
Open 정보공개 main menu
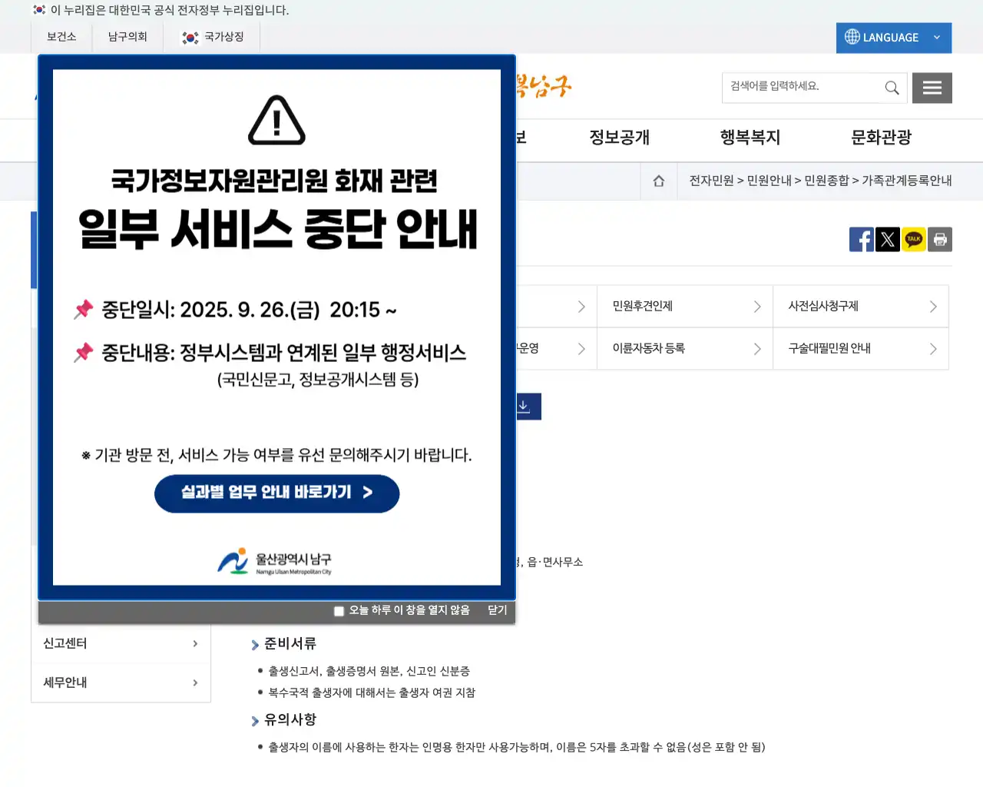[620, 138]
